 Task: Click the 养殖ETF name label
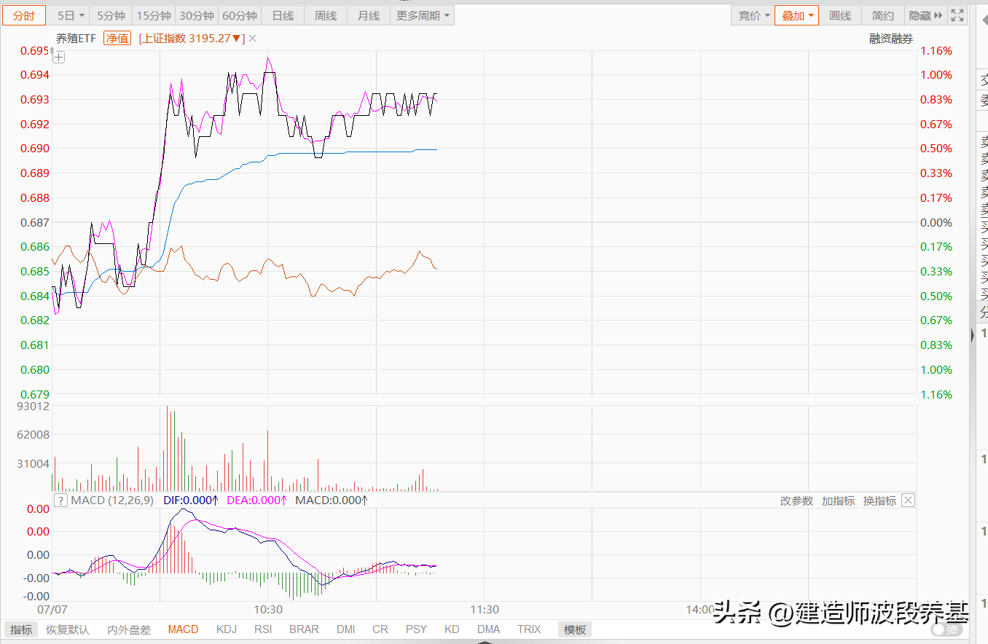(76, 39)
